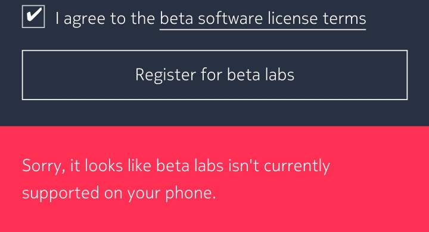The height and width of the screenshot is (232, 429).
Task: Click the word 'terms' in the license link
Action: (344, 18)
